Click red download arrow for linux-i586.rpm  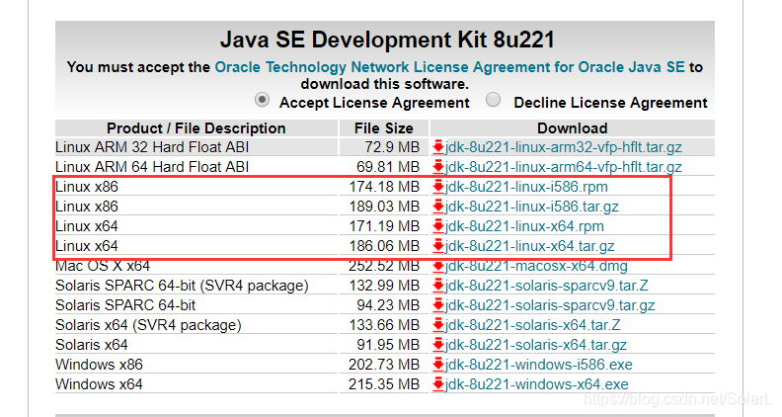(x=438, y=187)
